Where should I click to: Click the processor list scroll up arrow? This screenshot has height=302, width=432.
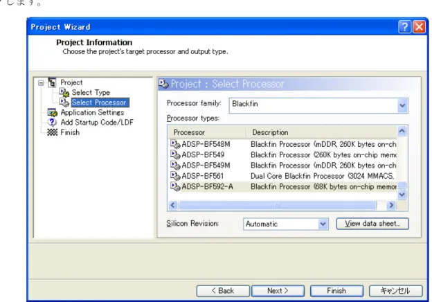click(402, 131)
